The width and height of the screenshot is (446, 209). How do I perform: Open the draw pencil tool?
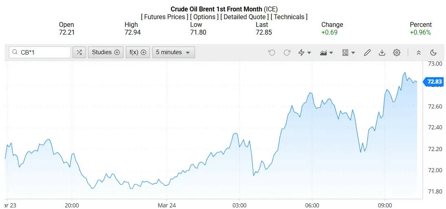point(367,53)
